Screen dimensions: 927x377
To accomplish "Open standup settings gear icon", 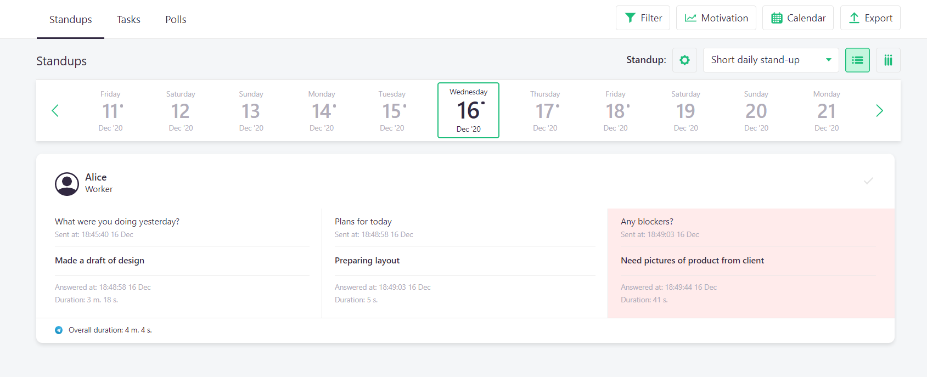I will (684, 60).
